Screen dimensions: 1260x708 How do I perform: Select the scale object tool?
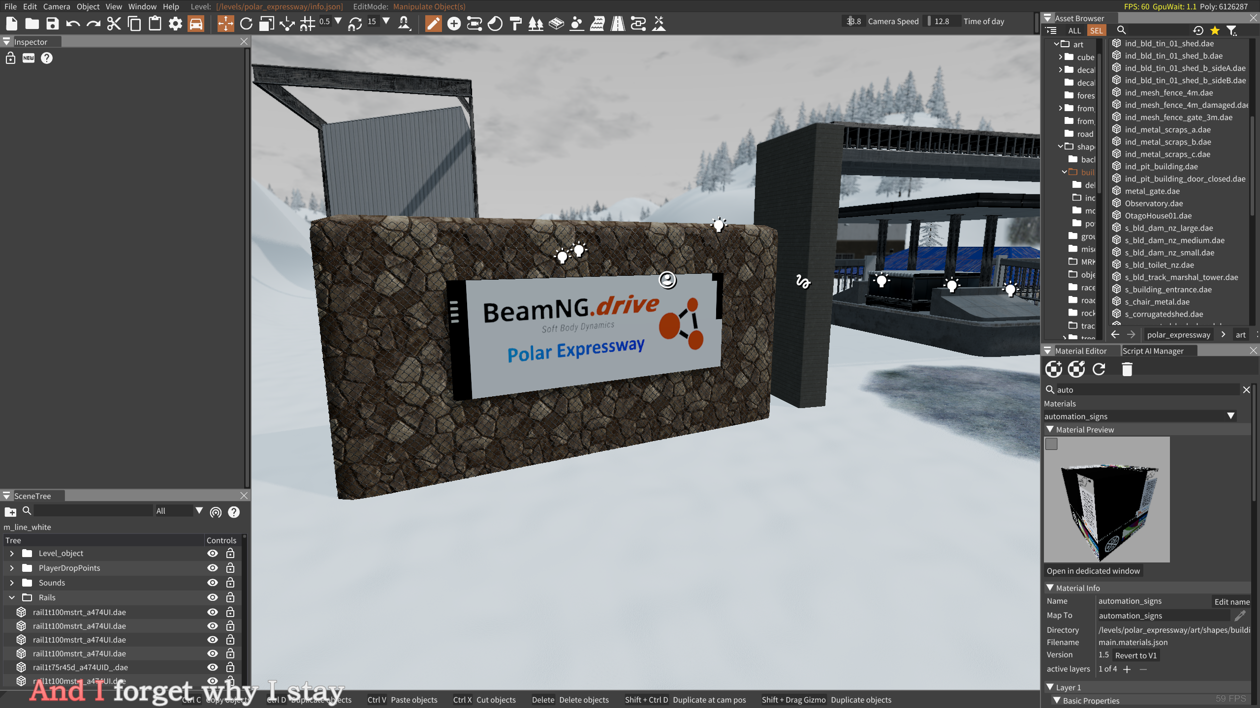267,23
